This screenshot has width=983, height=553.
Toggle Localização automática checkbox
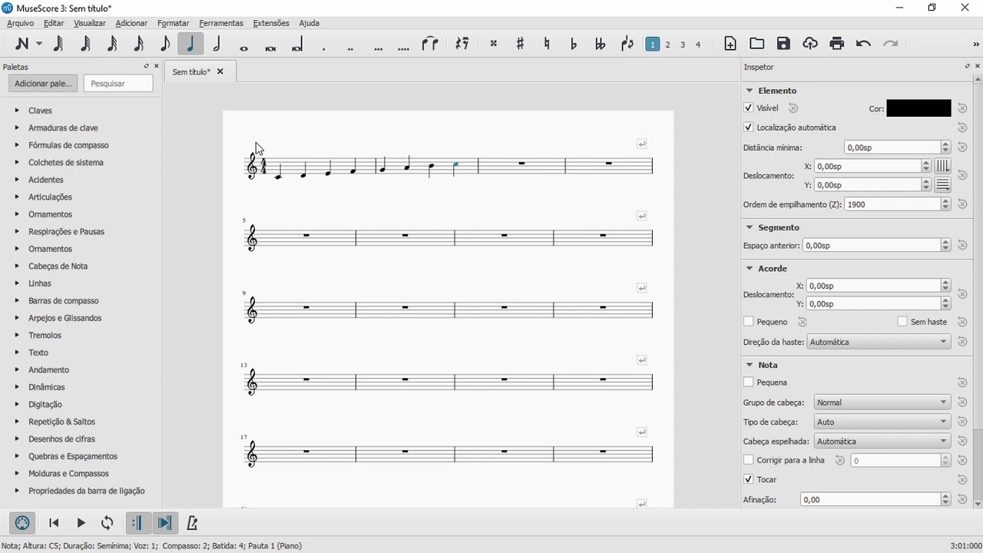pyautogui.click(x=749, y=127)
